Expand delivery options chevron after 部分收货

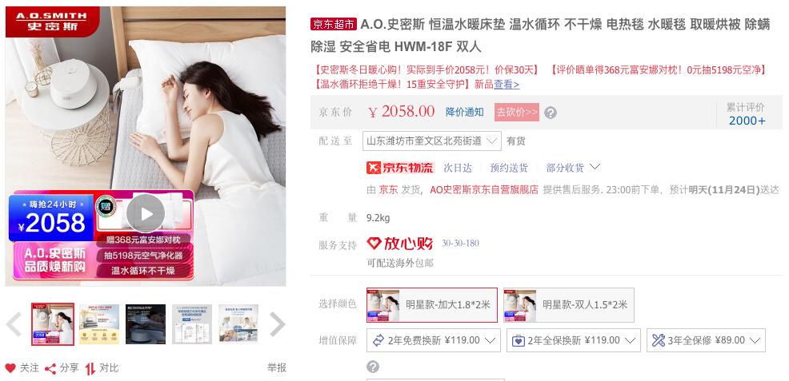[x=595, y=167]
